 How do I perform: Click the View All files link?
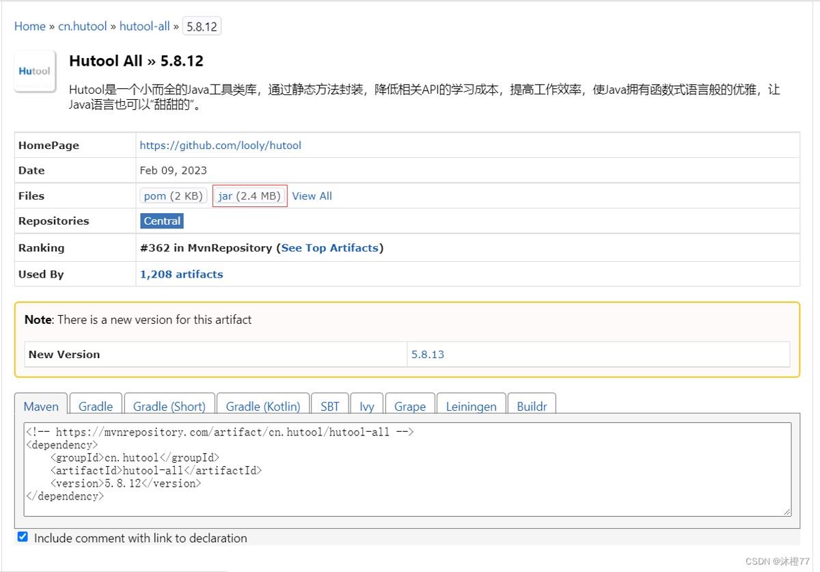(x=312, y=196)
